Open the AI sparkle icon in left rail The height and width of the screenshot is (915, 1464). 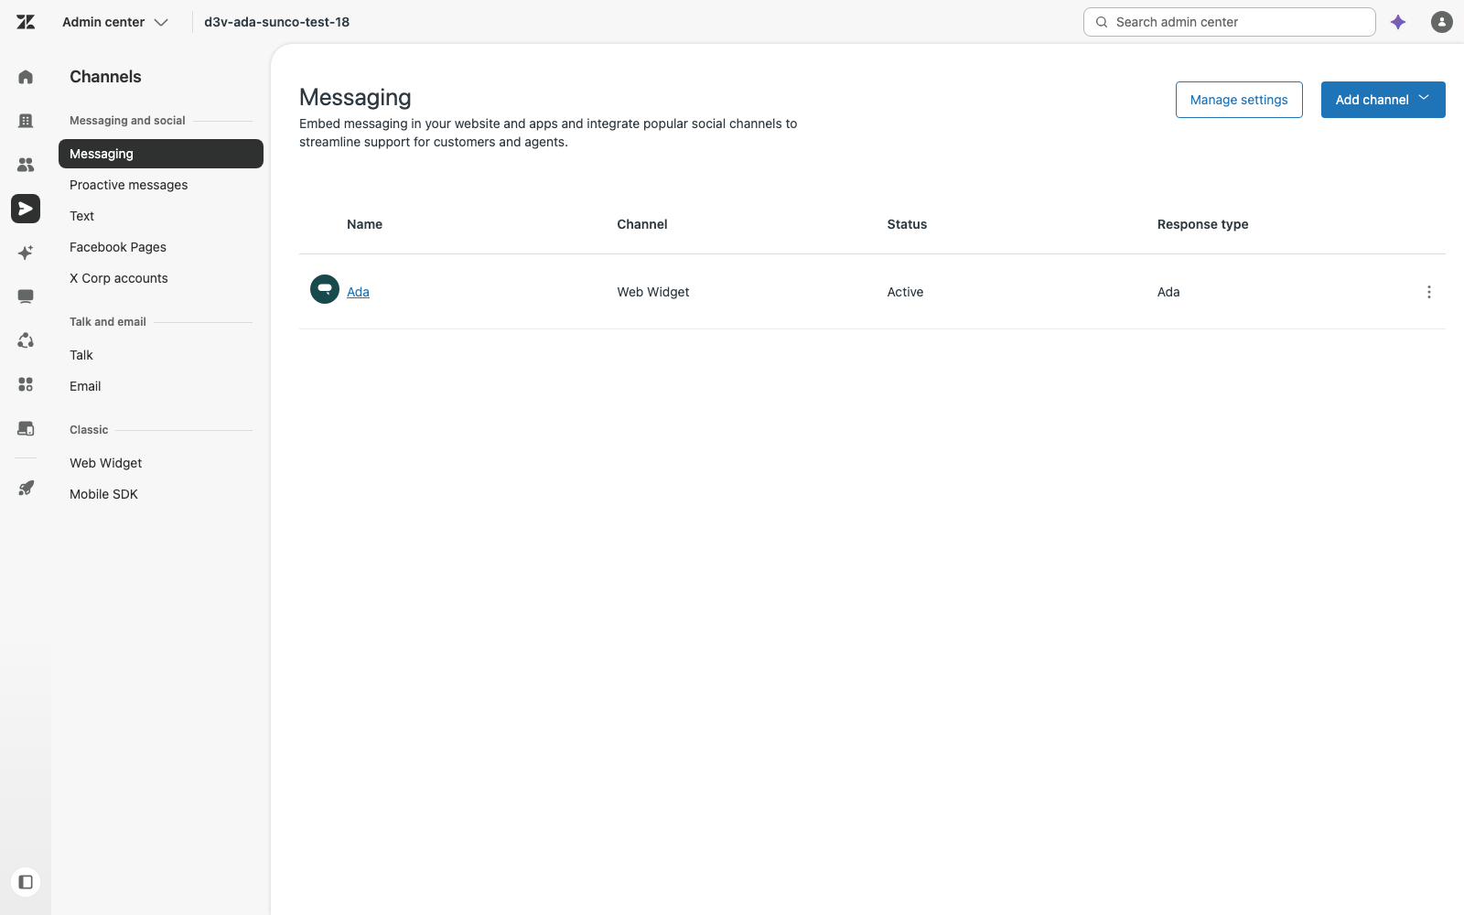coord(26,253)
